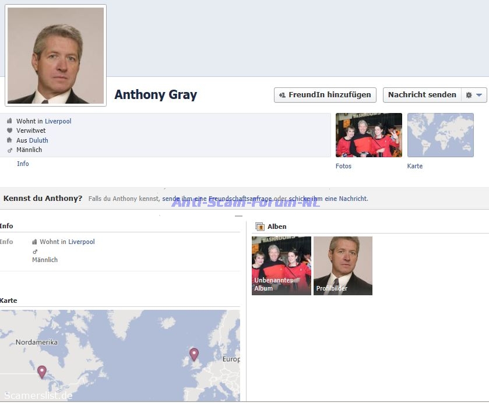Open the dropdown arrow next to the gear
The image size is (489, 403).
click(479, 95)
